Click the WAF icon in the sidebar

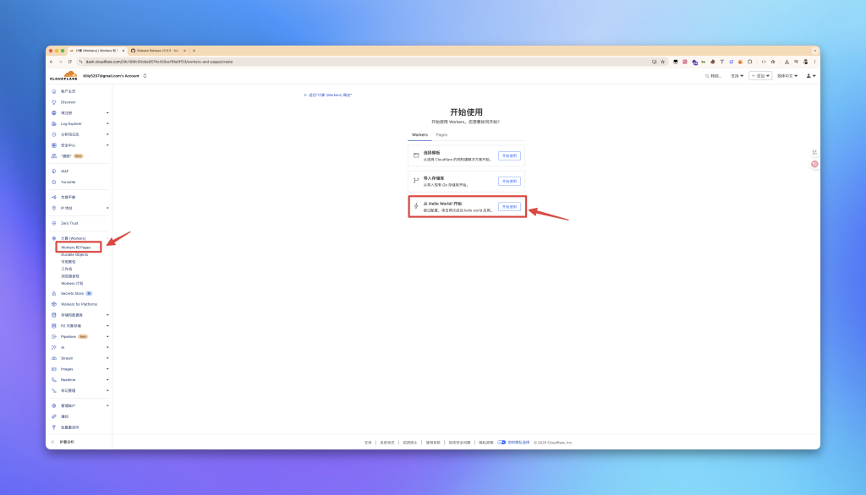54,171
